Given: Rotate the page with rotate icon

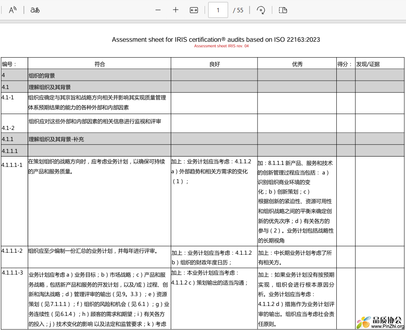Looking at the screenshot, I should point(261,10).
